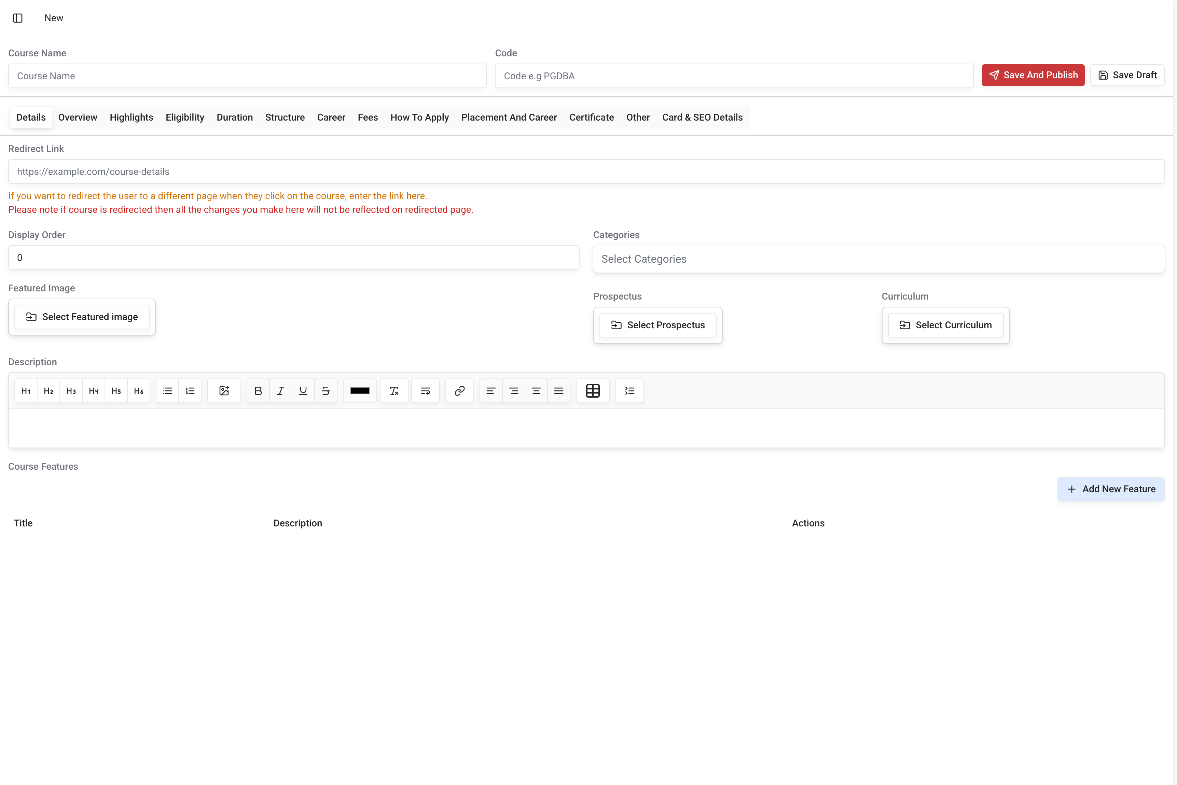
Task: Switch to the Eligibility tab
Action: [185, 117]
